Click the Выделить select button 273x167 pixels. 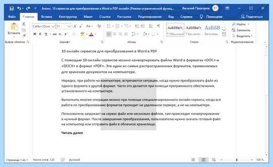pyautogui.click(x=242, y=36)
